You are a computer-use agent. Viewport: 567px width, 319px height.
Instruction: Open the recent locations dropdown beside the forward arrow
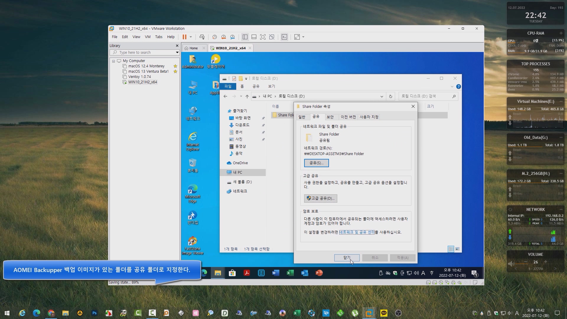(x=241, y=96)
